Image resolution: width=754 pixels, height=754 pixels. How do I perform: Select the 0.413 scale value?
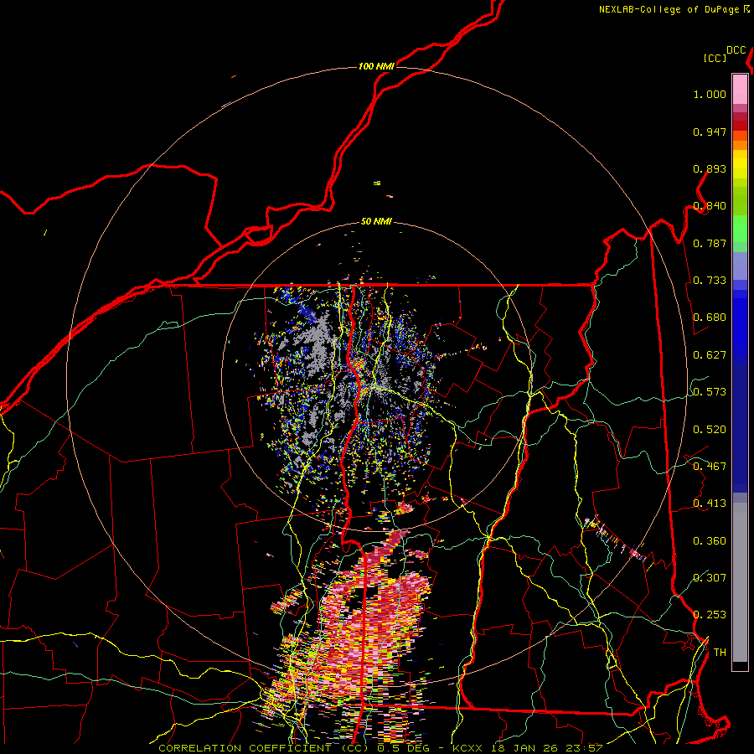[710, 504]
